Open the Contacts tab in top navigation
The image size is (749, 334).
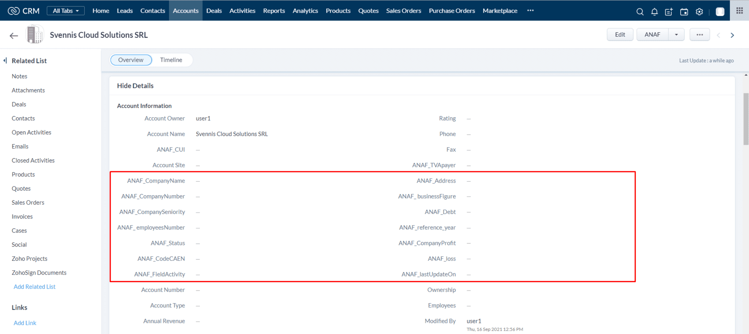pos(153,11)
